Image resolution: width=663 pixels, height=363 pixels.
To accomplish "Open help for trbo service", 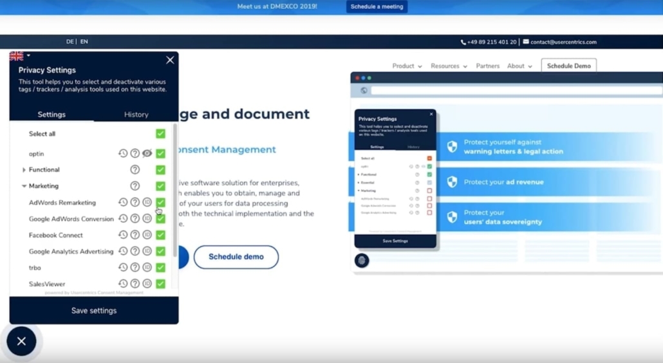I will tap(135, 268).
